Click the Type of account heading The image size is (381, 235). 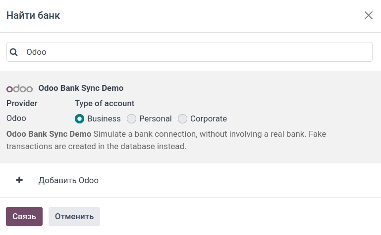pos(105,103)
